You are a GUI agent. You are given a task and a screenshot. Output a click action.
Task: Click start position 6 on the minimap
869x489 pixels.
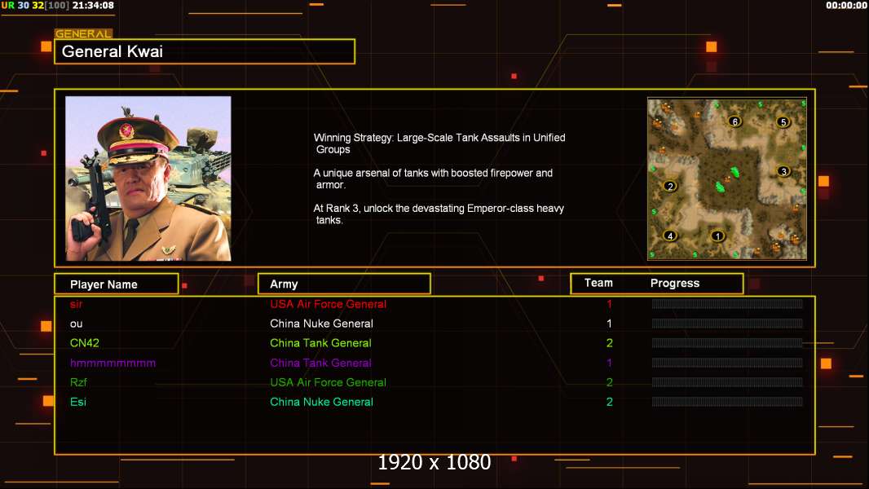734,121
